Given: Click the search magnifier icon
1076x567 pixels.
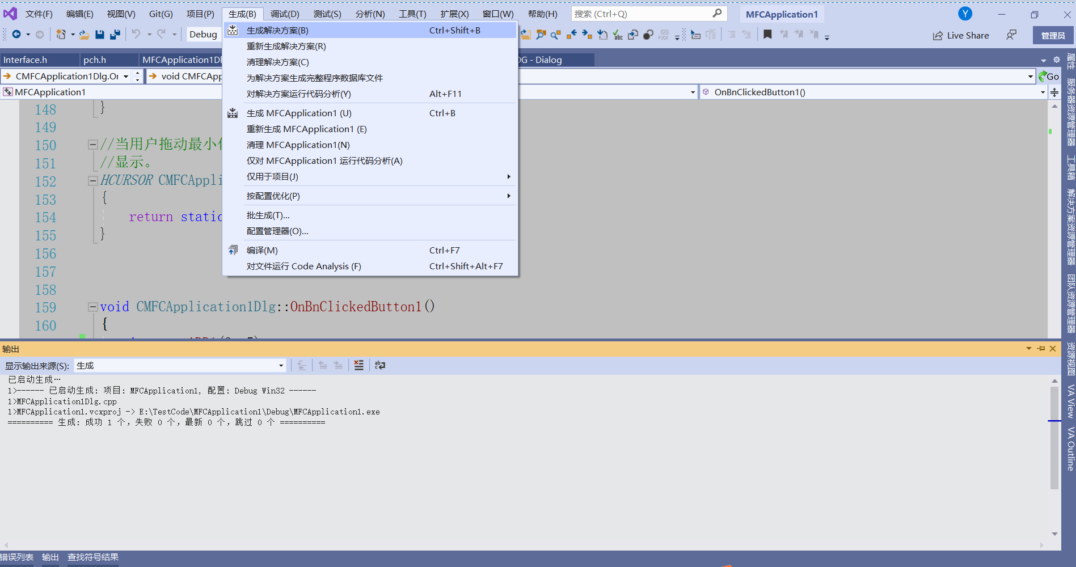Looking at the screenshot, I should 717,13.
